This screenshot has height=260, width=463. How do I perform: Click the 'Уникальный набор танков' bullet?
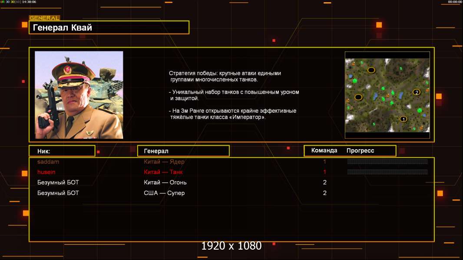(x=234, y=95)
